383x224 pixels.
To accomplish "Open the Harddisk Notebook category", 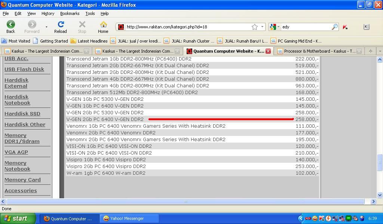I will coord(17,100).
